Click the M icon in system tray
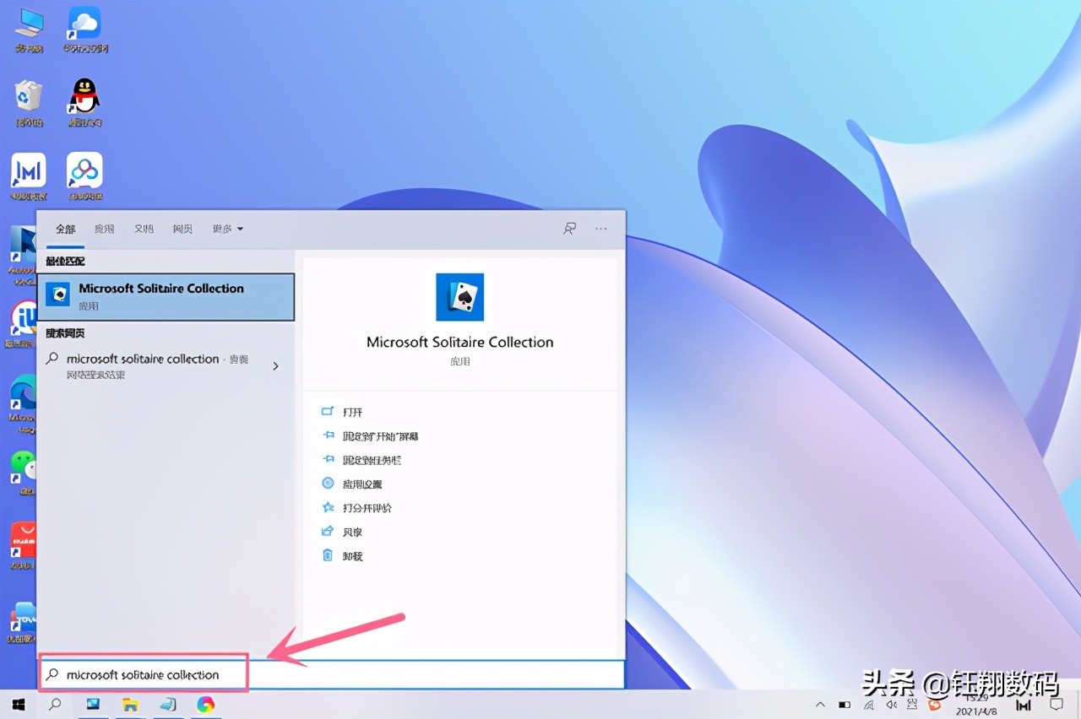The width and height of the screenshot is (1081, 719). pyautogui.click(x=1024, y=705)
